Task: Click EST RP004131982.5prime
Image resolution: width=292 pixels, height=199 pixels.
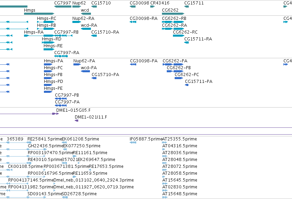Action: [x=31, y=187]
